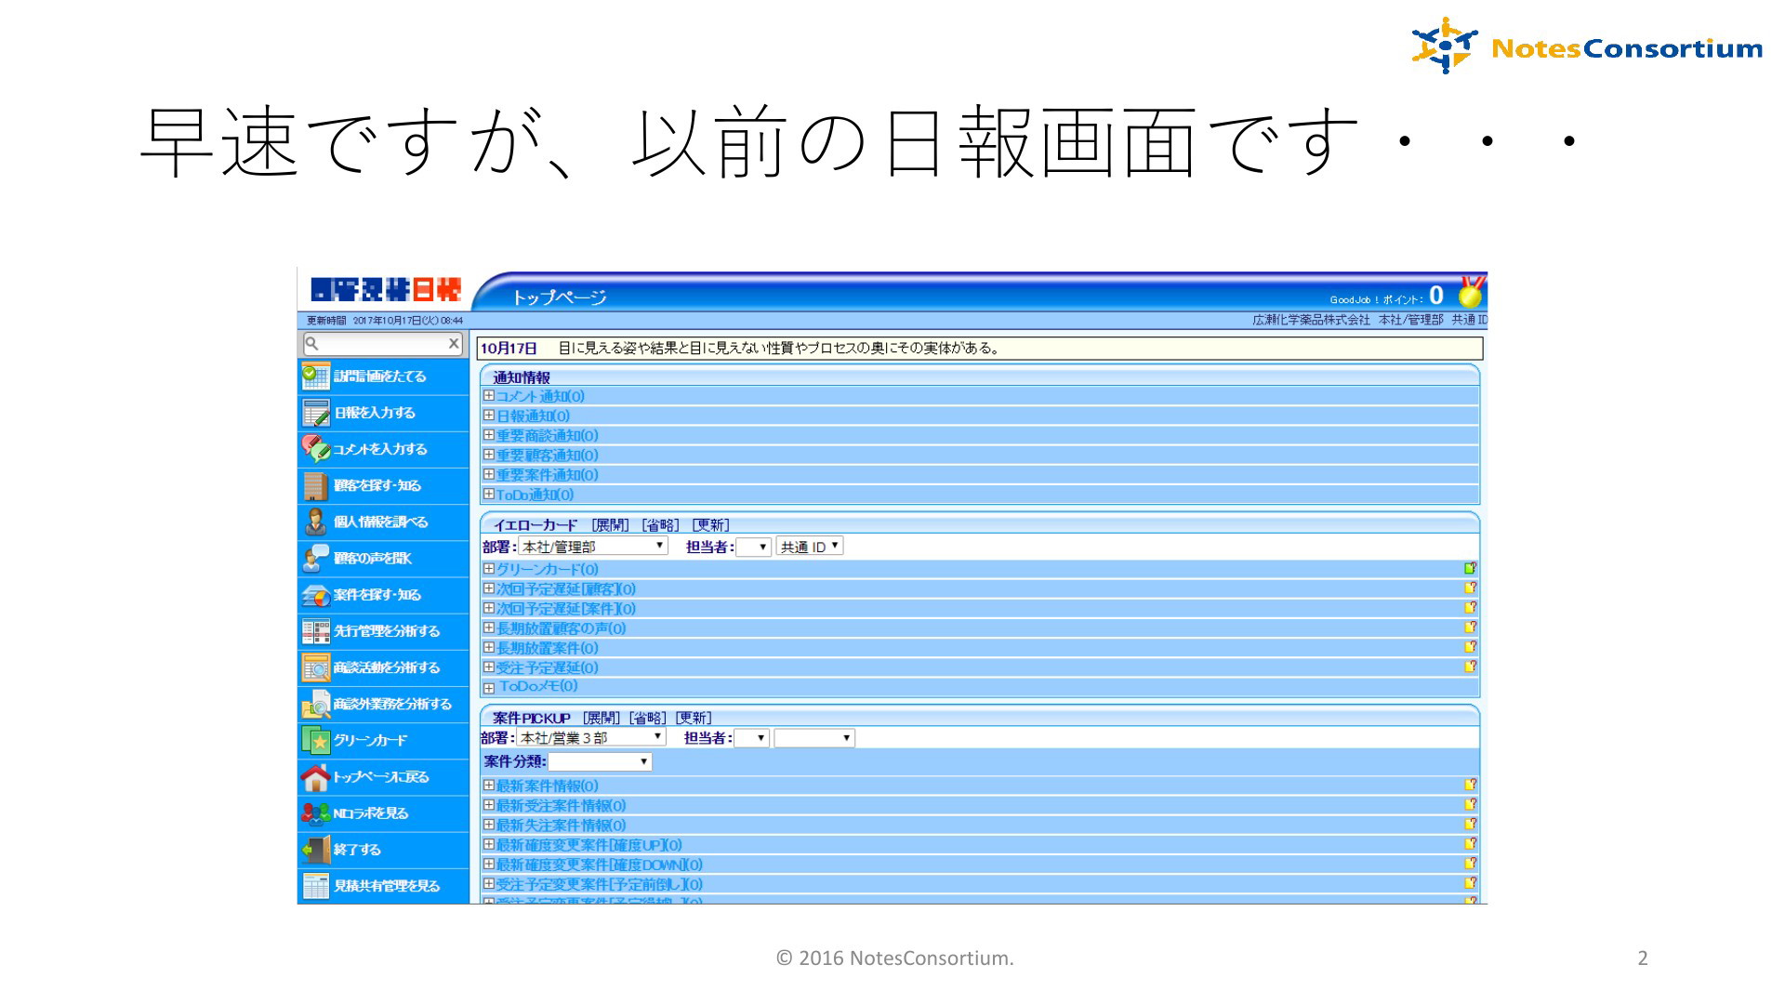Open 最新確度変更案件[確度UP](0) link
Image resolution: width=1785 pixels, height=1004 pixels.
coord(589,845)
